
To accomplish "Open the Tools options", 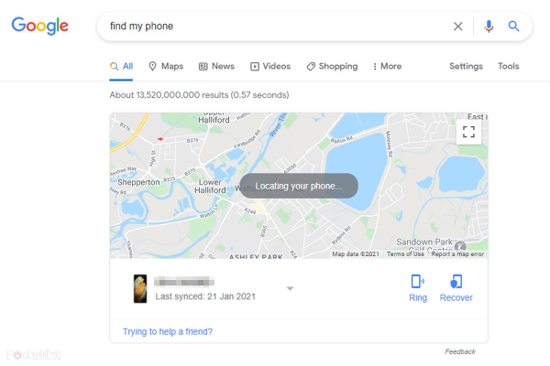I will (508, 66).
